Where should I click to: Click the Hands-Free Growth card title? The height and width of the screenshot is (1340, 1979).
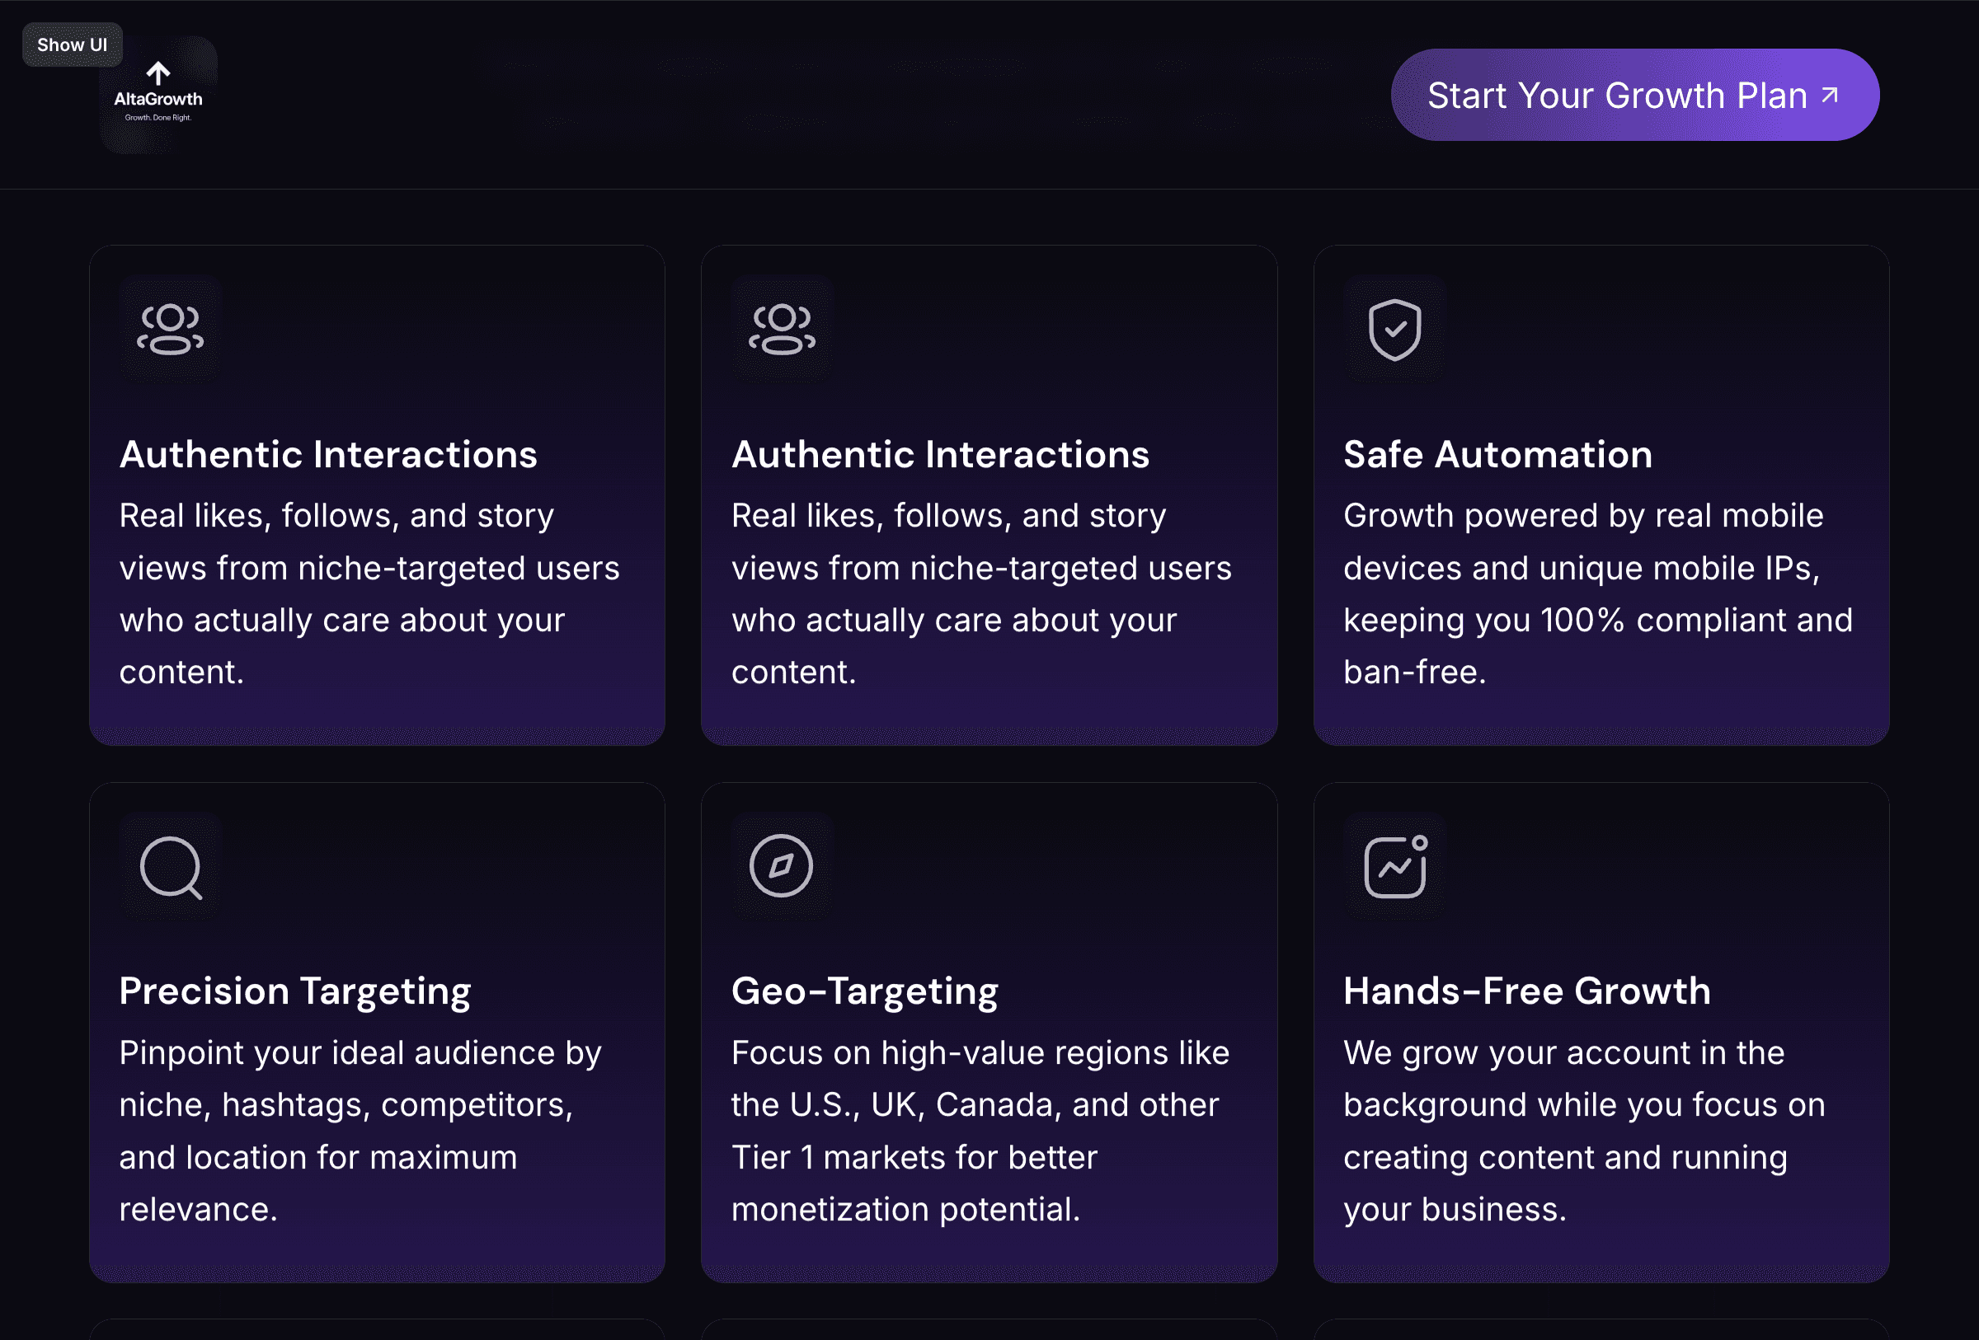[1527, 991]
